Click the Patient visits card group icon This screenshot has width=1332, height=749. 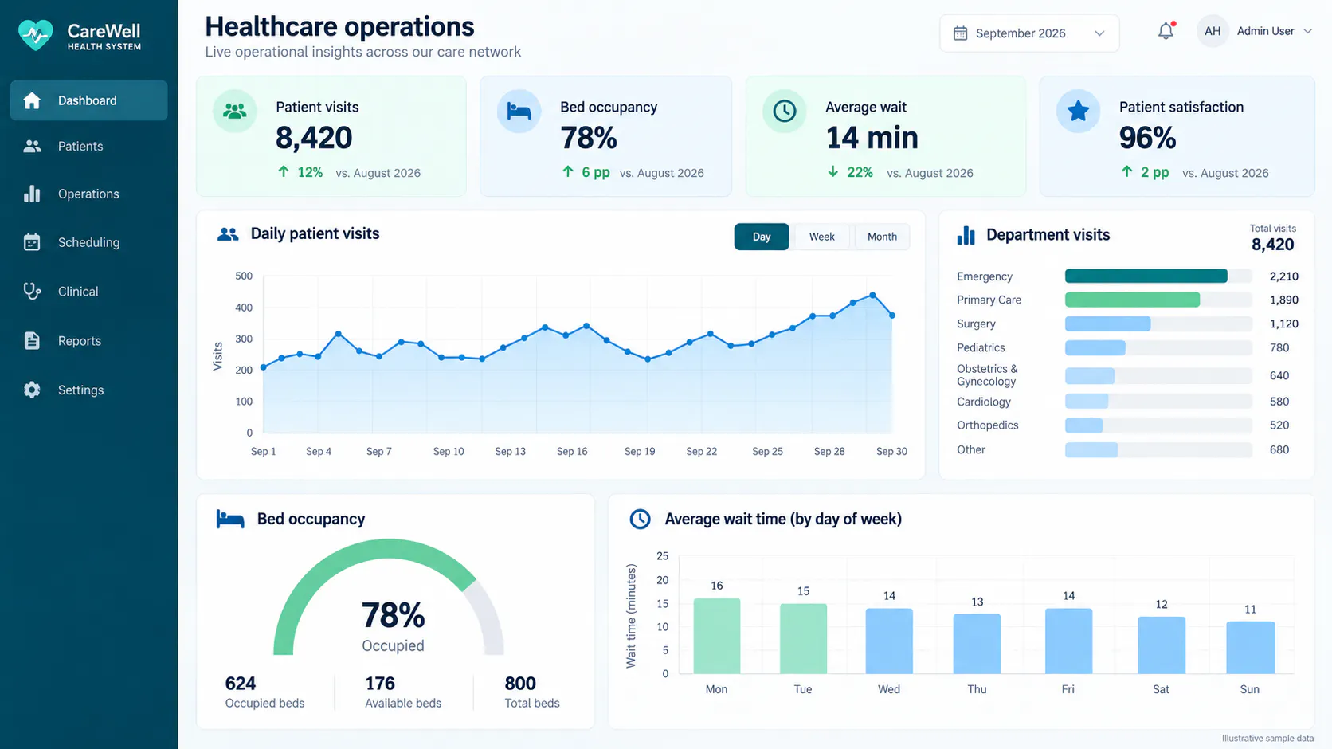[x=235, y=111]
